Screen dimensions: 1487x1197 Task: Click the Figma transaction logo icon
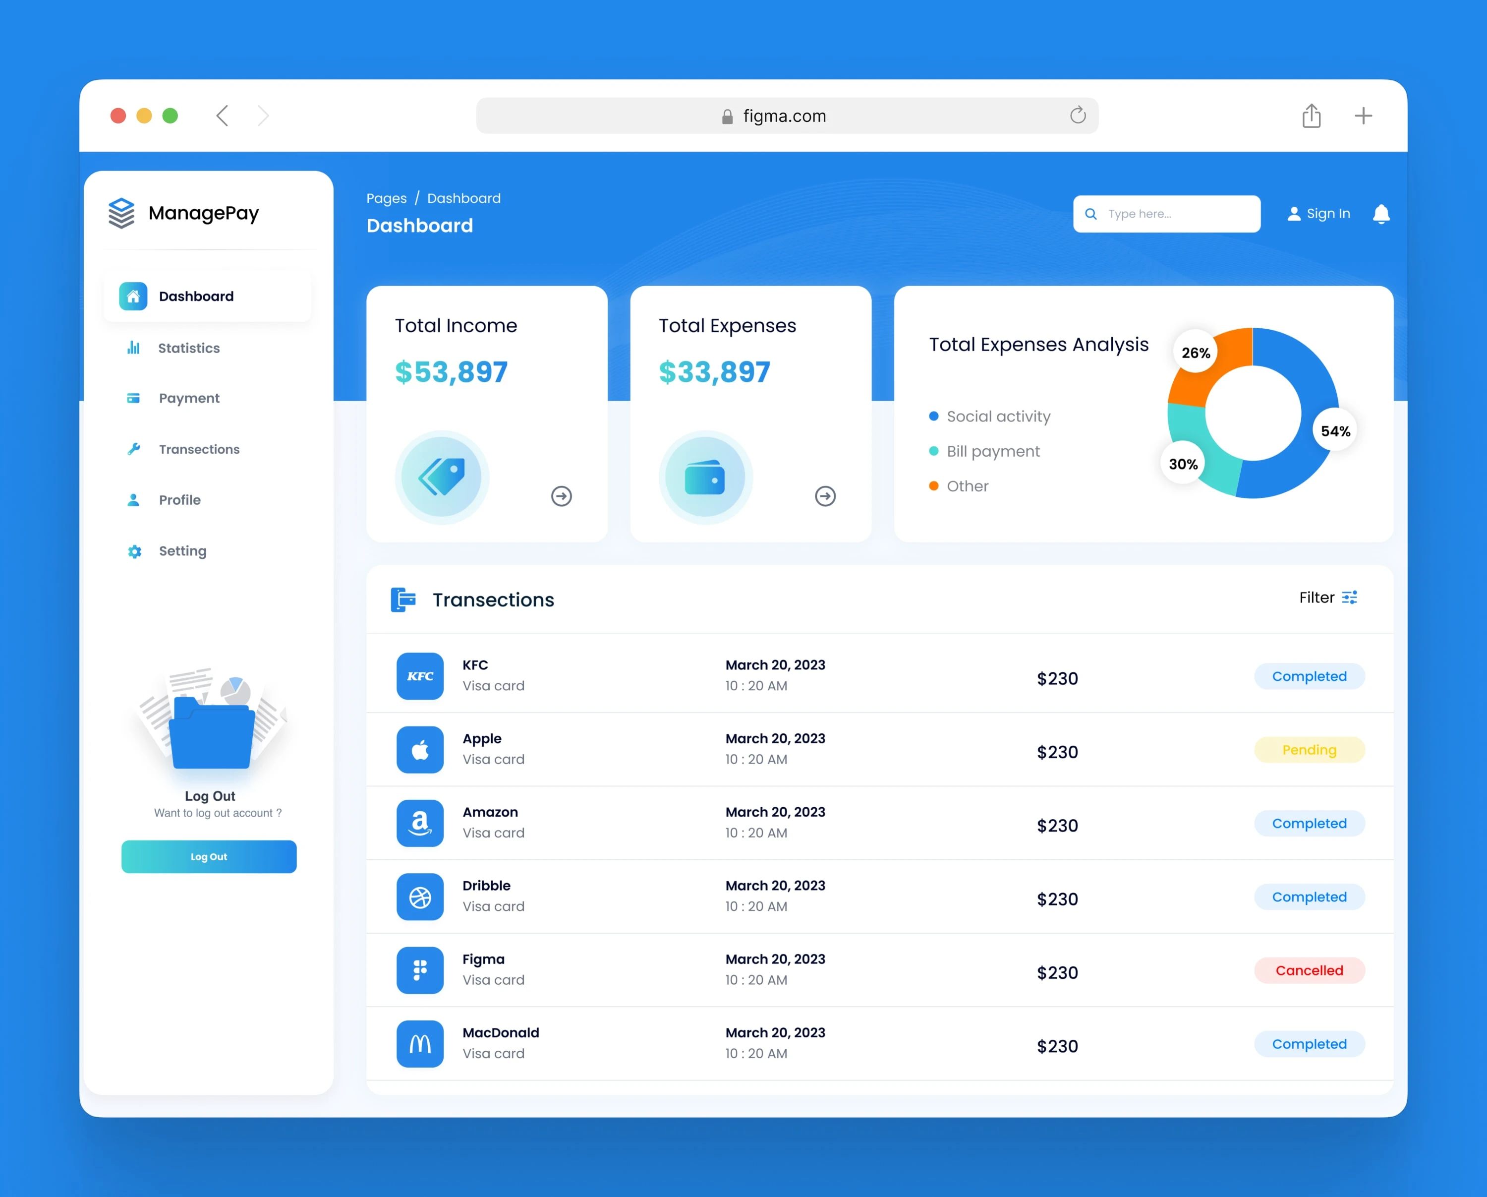pyautogui.click(x=420, y=970)
